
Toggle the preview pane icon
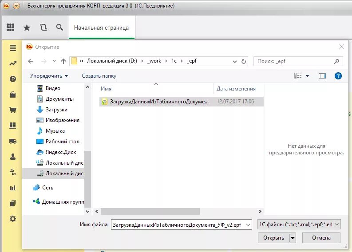tap(322, 76)
